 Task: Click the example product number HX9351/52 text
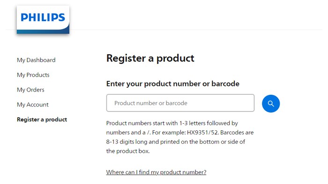pyautogui.click(x=203, y=133)
